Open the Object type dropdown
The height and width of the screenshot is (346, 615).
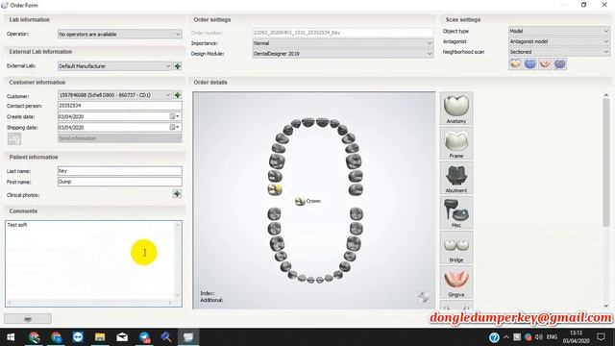tap(559, 31)
